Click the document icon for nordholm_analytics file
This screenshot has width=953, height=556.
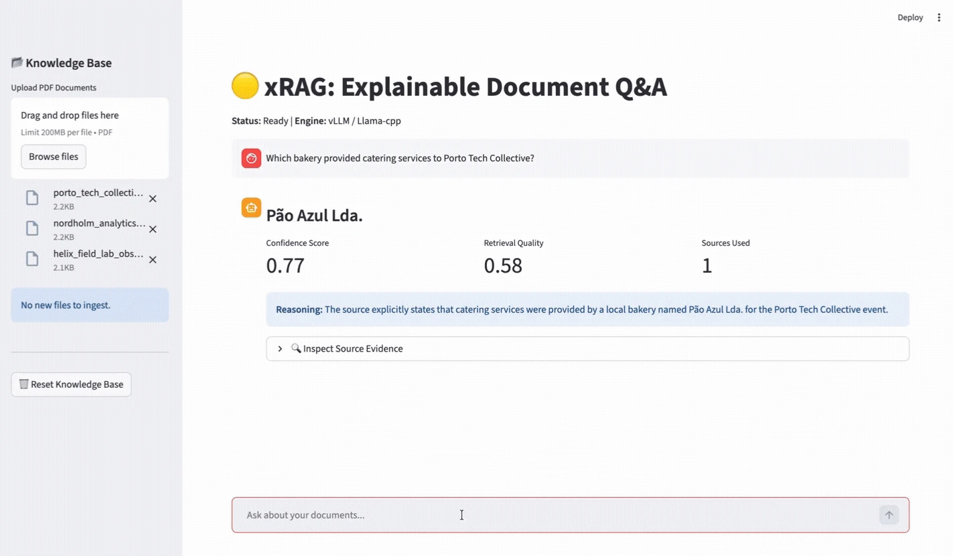tap(32, 228)
